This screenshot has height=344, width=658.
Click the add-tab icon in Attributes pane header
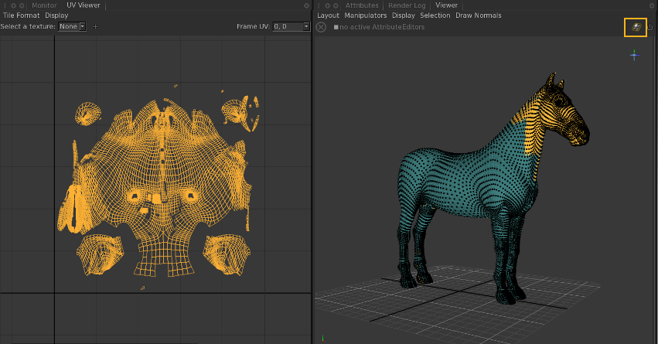327,5
